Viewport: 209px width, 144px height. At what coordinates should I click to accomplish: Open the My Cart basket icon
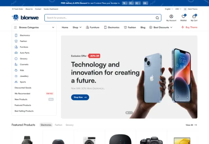click(194, 16)
